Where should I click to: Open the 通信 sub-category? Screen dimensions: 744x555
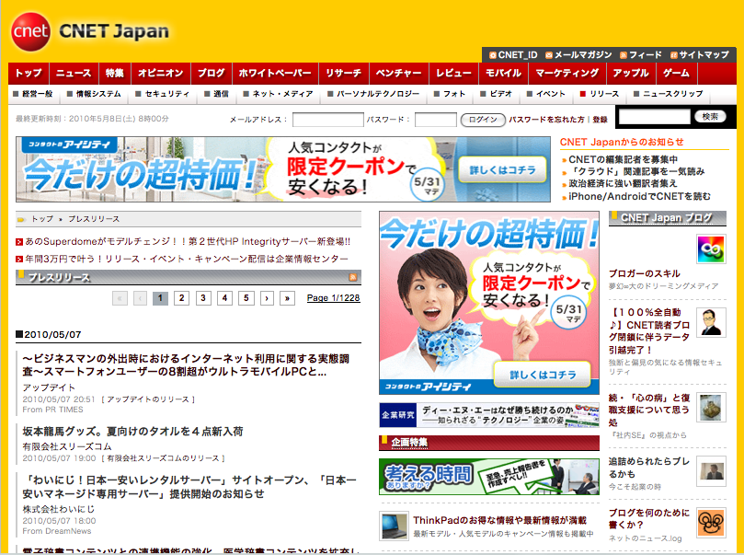point(216,94)
